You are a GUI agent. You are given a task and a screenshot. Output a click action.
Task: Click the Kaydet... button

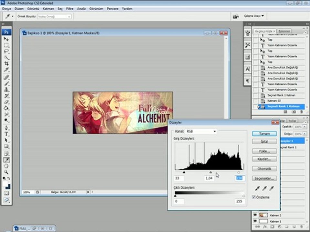point(264,159)
